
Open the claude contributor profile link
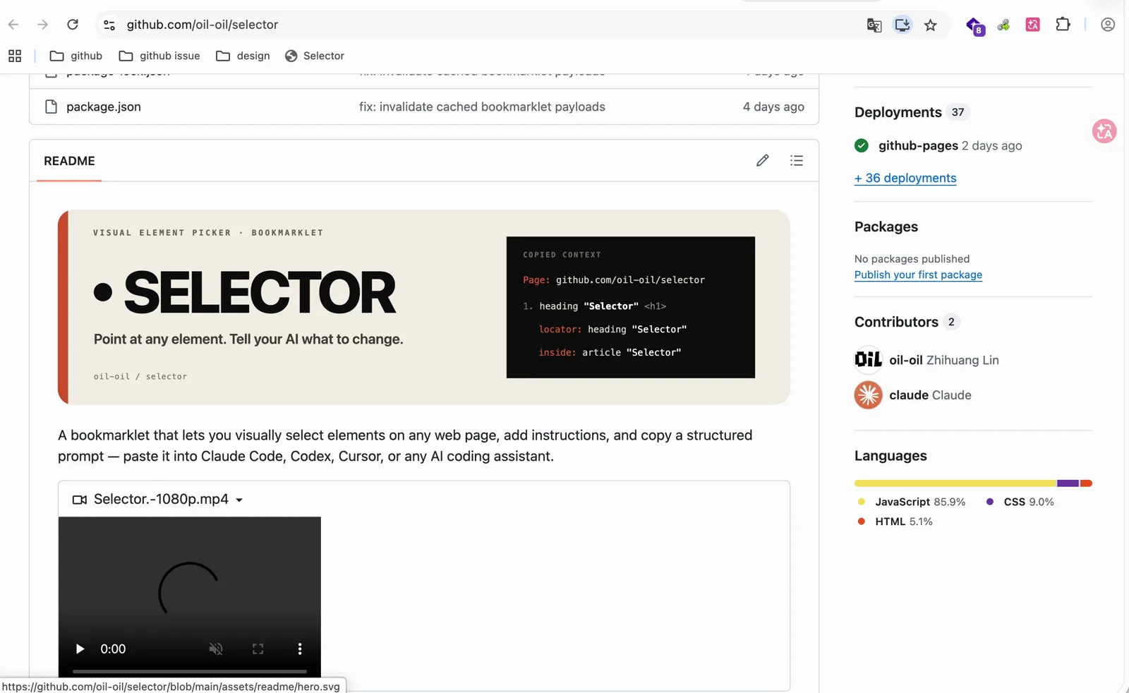tap(930, 395)
